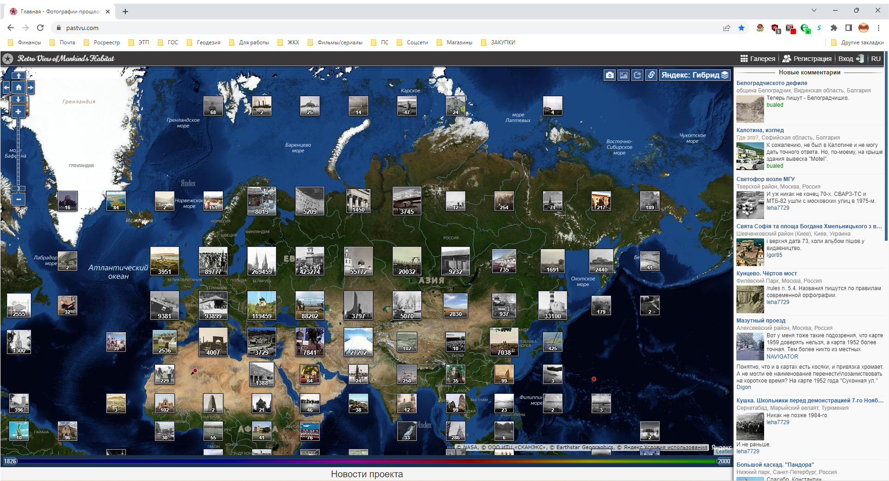Open the Финансы bookmarks folder

coord(25,43)
